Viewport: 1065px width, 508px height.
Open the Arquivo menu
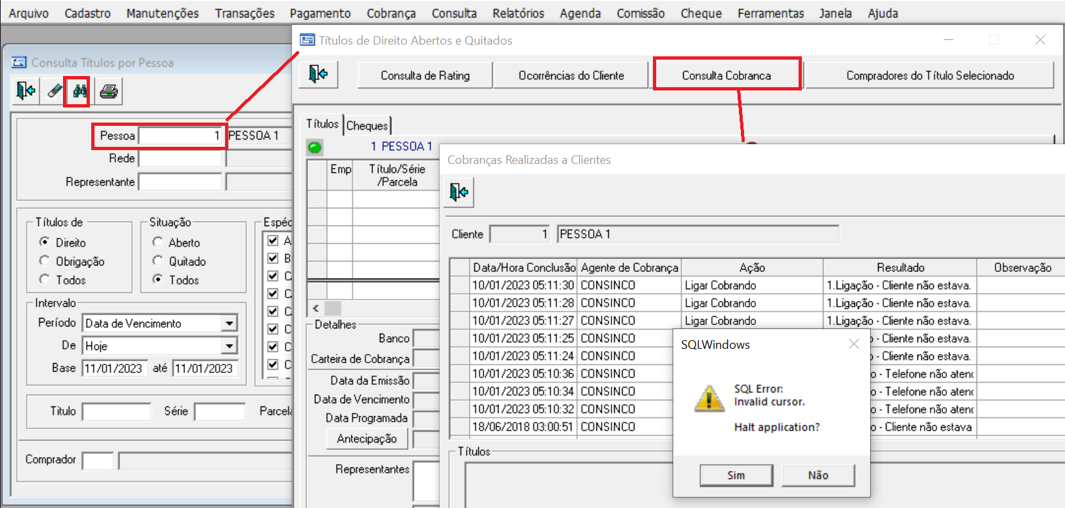tap(29, 13)
